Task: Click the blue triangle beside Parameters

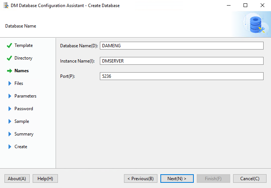Action: (10, 96)
